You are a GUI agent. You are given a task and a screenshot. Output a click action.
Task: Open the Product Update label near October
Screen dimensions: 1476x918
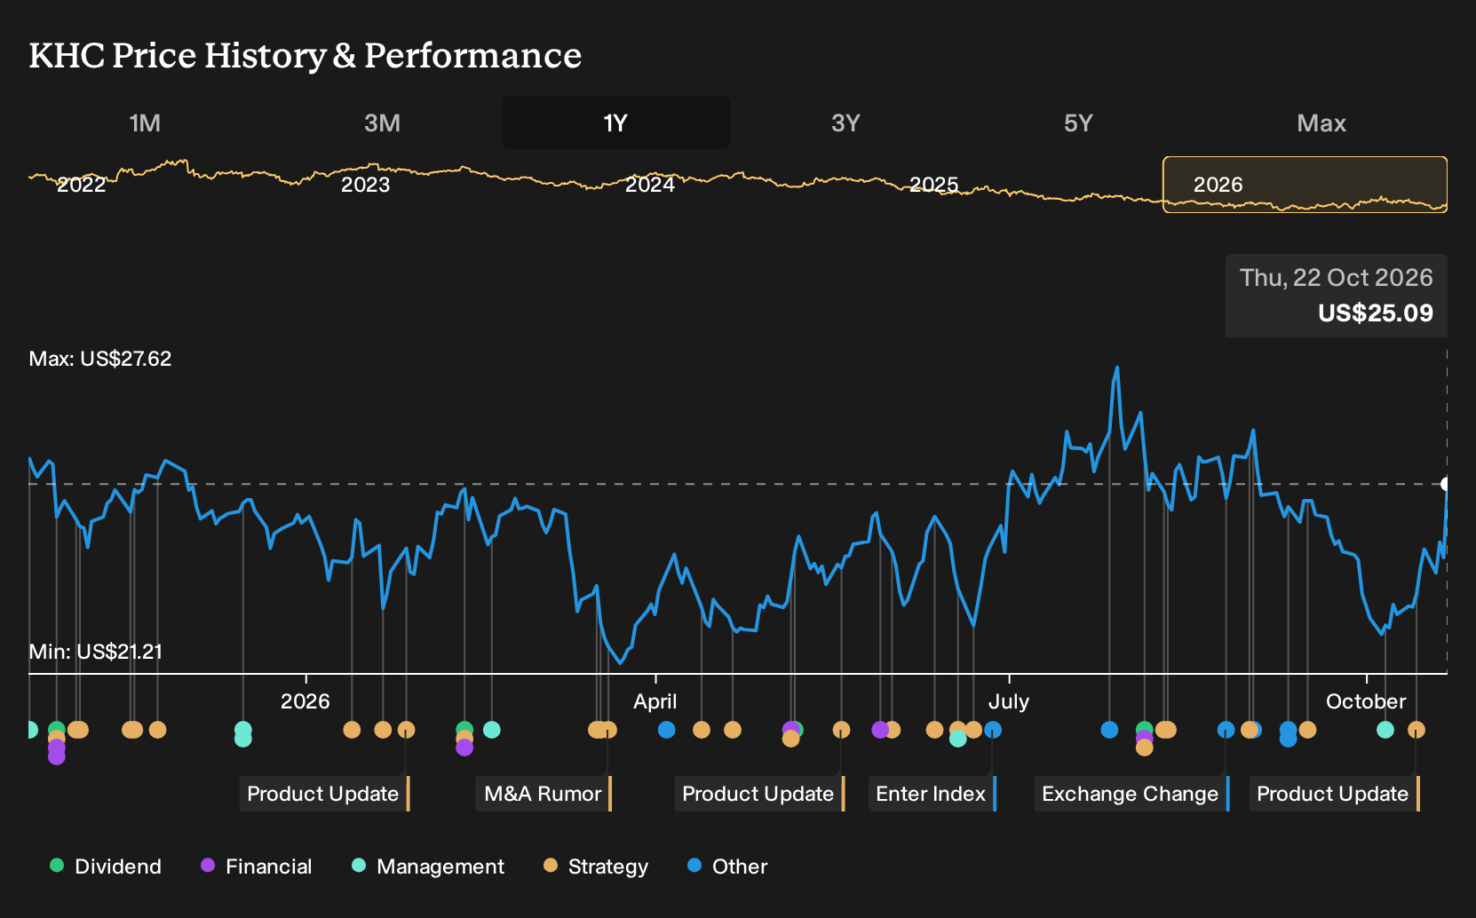(x=1333, y=794)
